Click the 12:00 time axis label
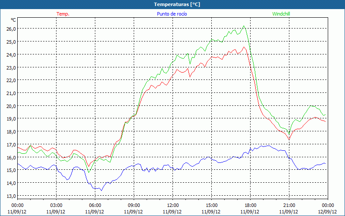Image resolution: width=345 pixels, height=216 pixels. tap(172, 205)
